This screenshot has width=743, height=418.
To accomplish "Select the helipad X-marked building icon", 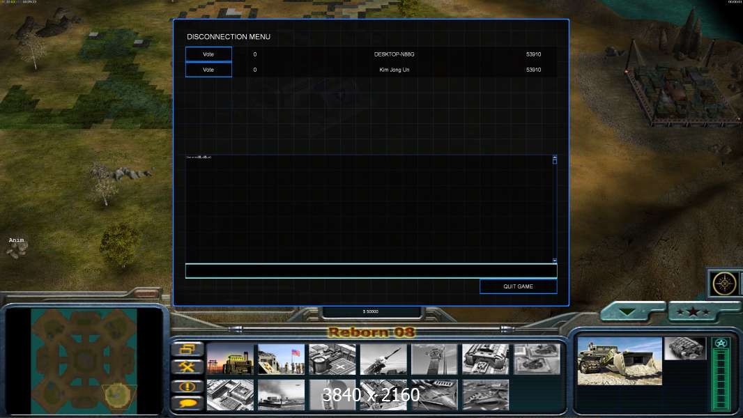I will [332, 359].
